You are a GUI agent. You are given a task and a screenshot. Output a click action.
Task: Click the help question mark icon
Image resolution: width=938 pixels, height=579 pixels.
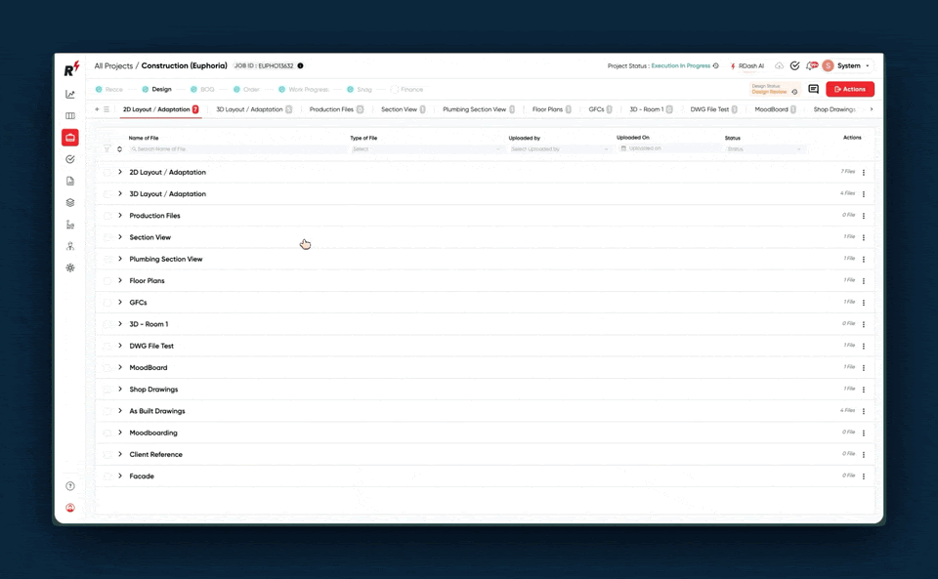pos(70,486)
